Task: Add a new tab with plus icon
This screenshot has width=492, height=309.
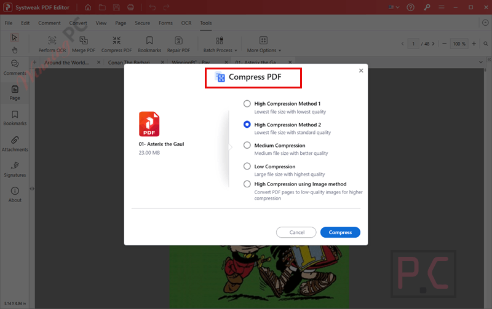Action: [x=34, y=63]
